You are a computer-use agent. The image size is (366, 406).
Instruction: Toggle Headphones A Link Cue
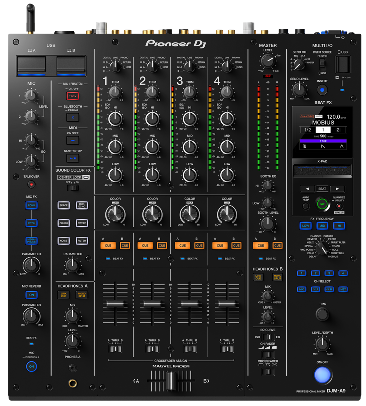[x=64, y=295]
